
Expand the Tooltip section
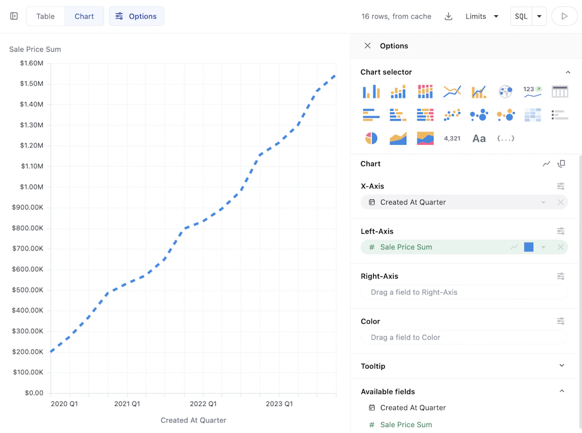pyautogui.click(x=562, y=365)
